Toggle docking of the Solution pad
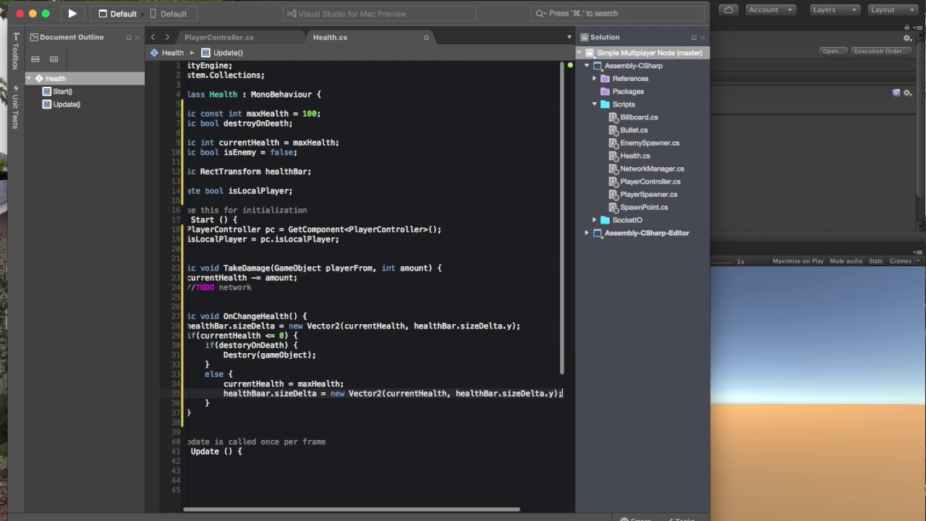 click(x=694, y=38)
